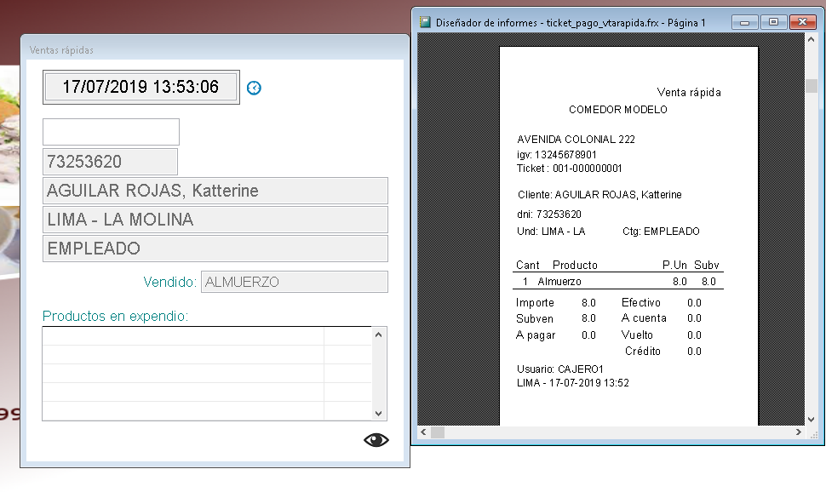Click the right arrow of the report's horizontal scrollbar
Screen dimensions: 826x492
click(797, 432)
